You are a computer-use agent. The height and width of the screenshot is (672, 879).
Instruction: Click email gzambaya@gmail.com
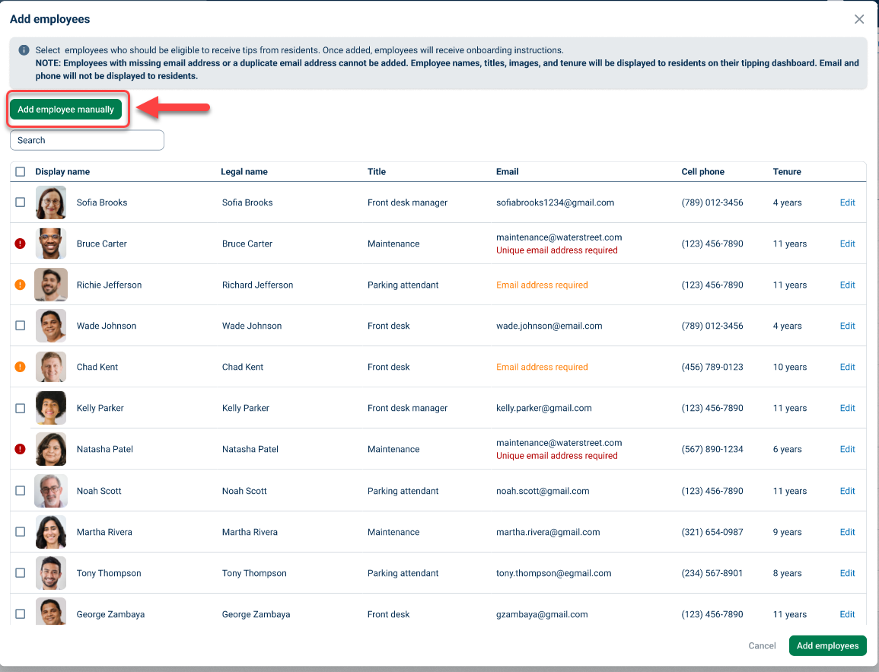click(x=542, y=614)
